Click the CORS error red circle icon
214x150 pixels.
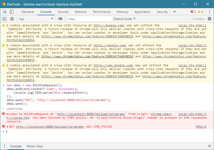3,114
